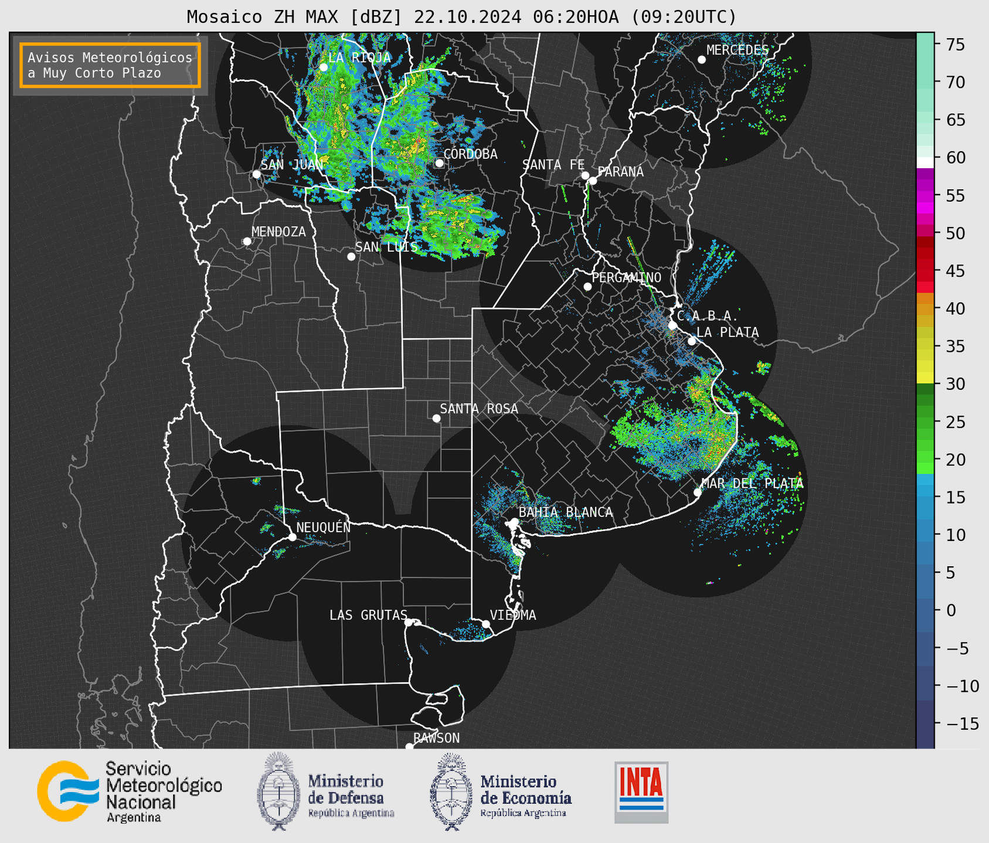
Task: Click the RAWSON city label
Action: pyautogui.click(x=436, y=738)
